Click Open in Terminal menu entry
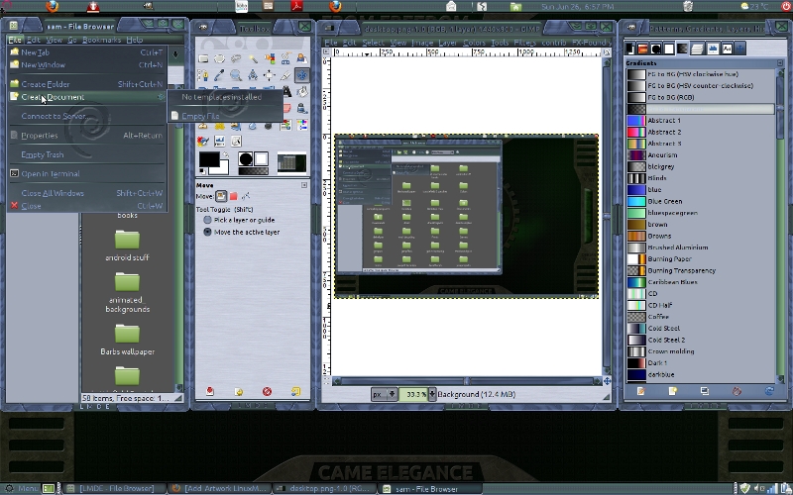 [x=87, y=174]
